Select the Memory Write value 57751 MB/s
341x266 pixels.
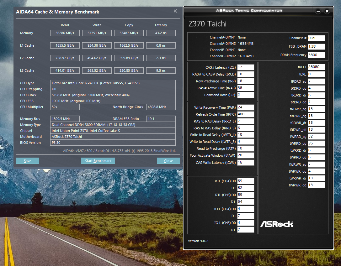click(97, 33)
